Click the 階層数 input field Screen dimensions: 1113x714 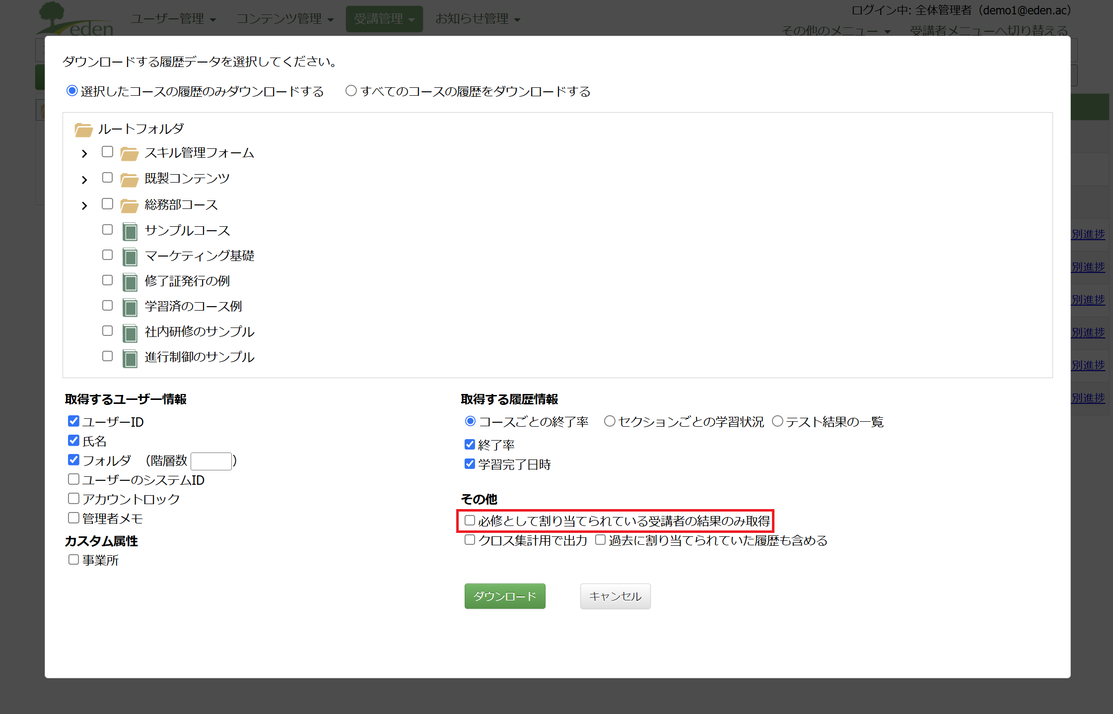211,461
